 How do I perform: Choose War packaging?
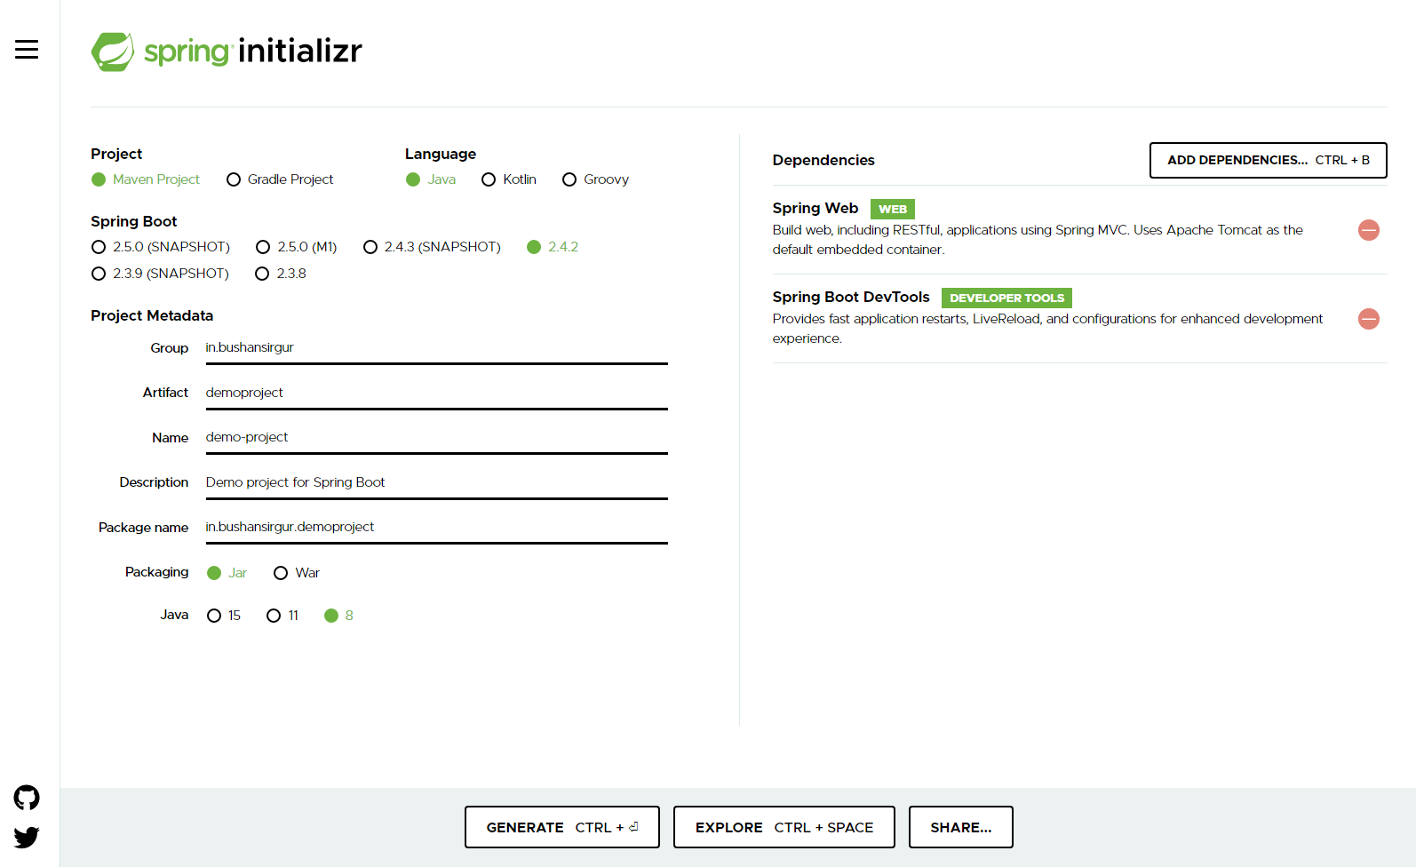tap(297, 573)
